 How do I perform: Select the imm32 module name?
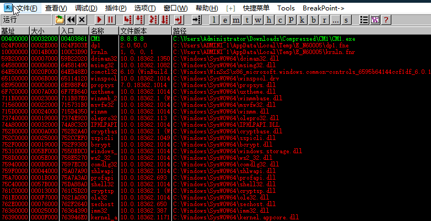[99, 211]
